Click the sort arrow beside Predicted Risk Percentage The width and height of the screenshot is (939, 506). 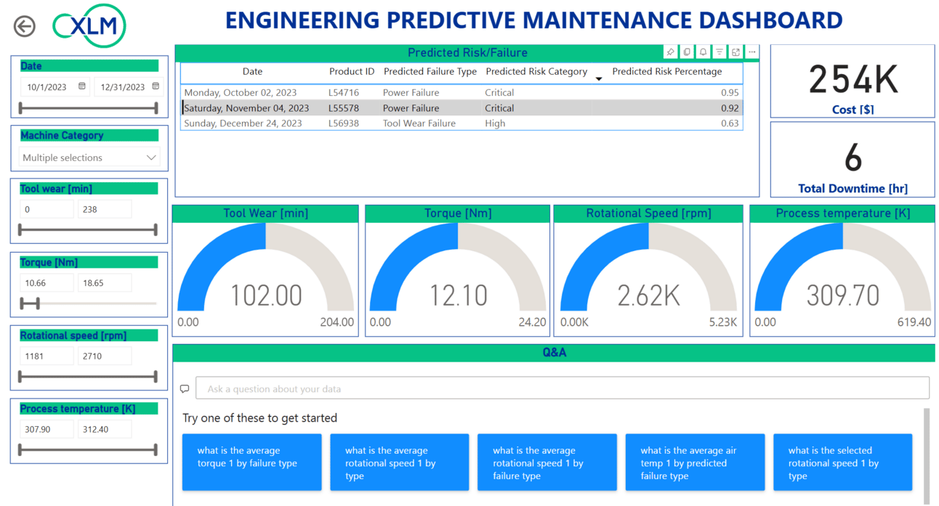(599, 78)
